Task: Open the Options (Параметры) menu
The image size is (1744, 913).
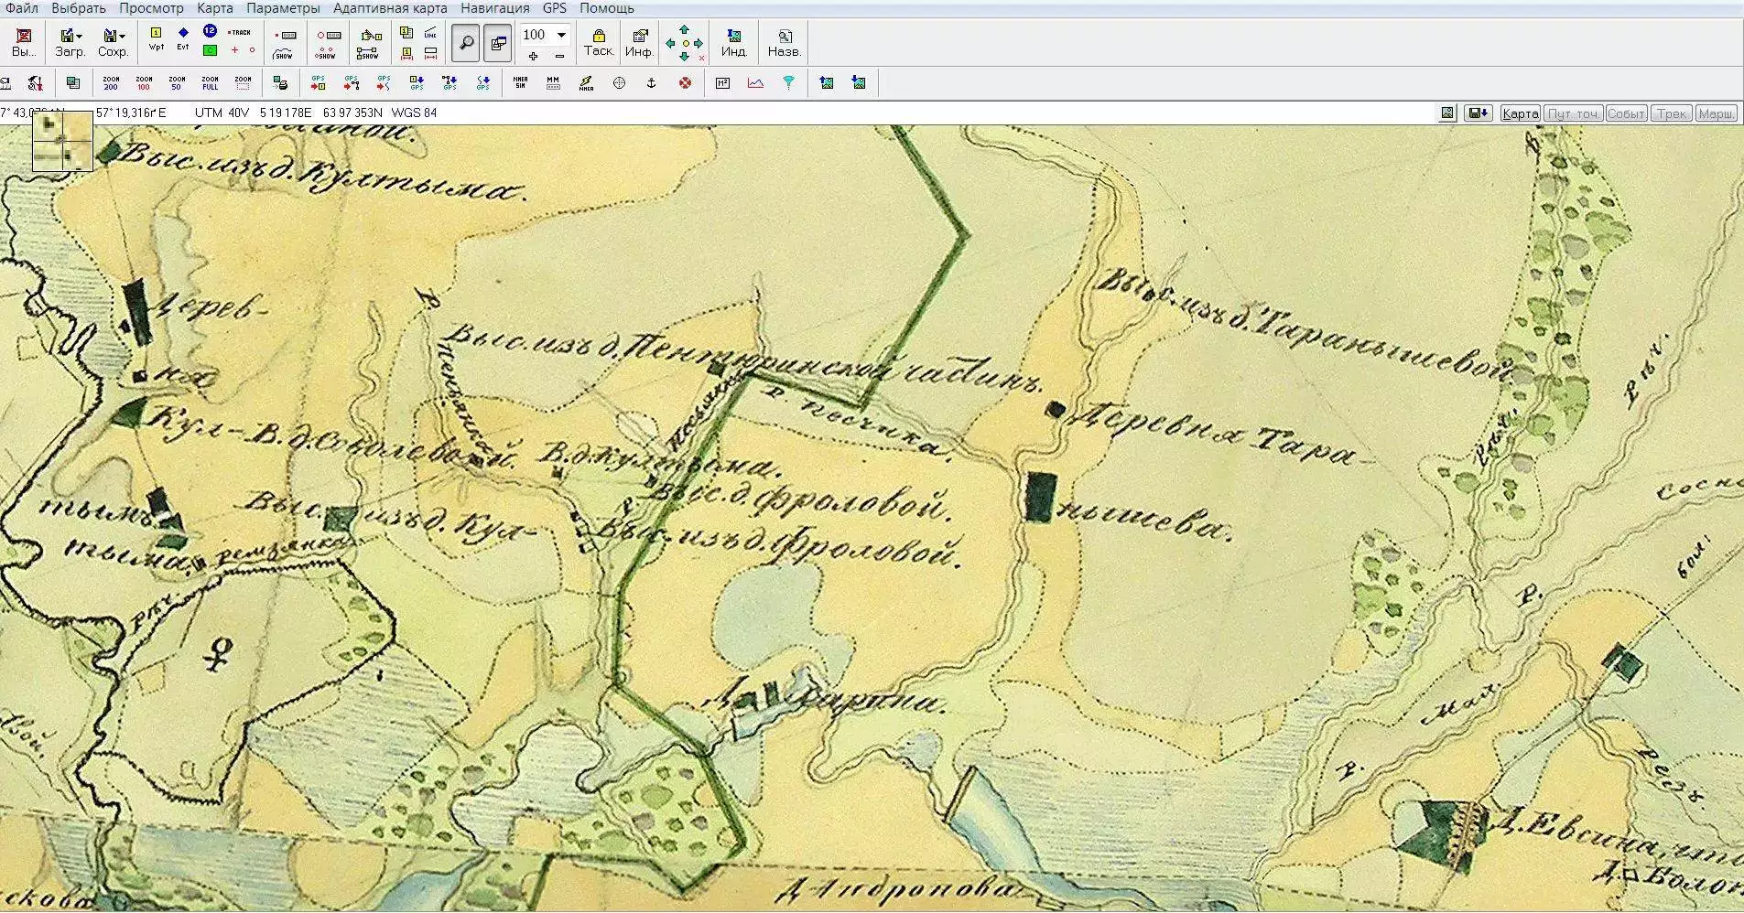Action: coord(283,8)
